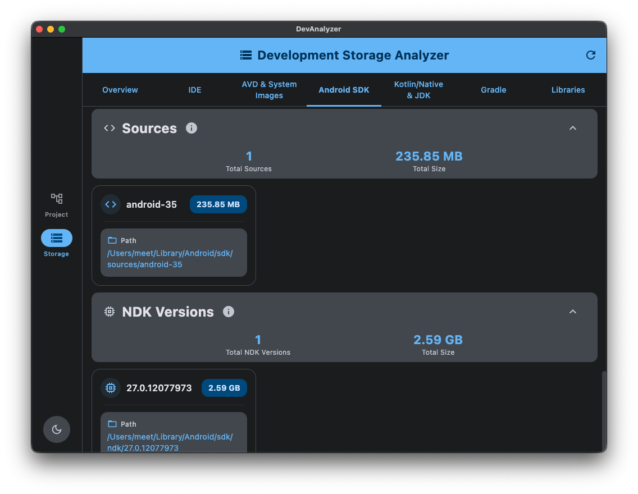Minimize the DevAnalyzer window
Screen dimensions: 638x494
[x=51, y=29]
